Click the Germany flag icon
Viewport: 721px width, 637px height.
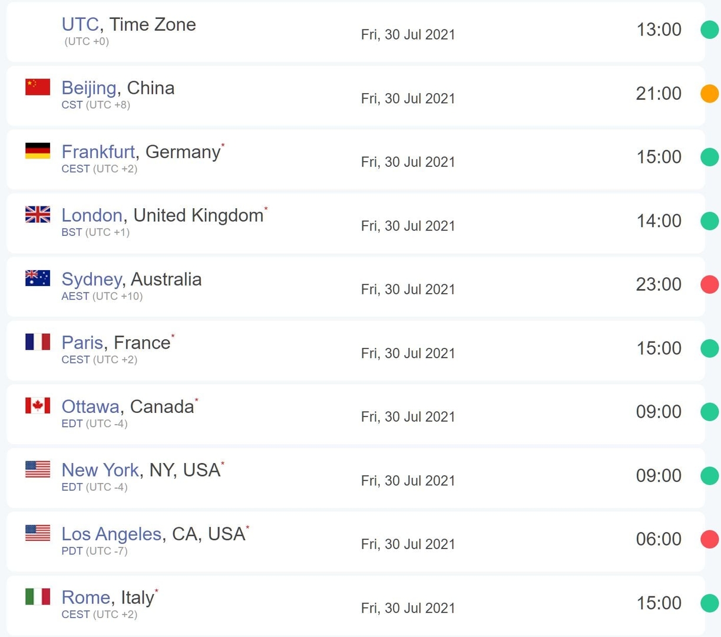[38, 151]
